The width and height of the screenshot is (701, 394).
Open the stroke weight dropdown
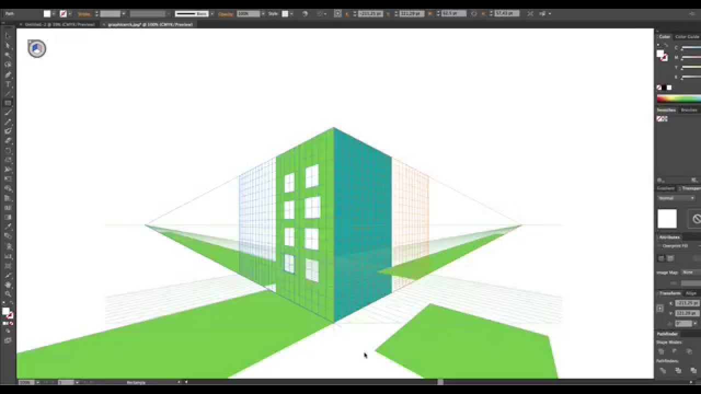tap(123, 14)
